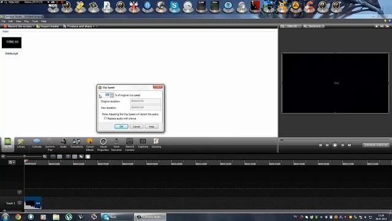The width and height of the screenshot is (392, 221).
Task: Open the Transitions tool
Action: pyautogui.click(x=77, y=144)
